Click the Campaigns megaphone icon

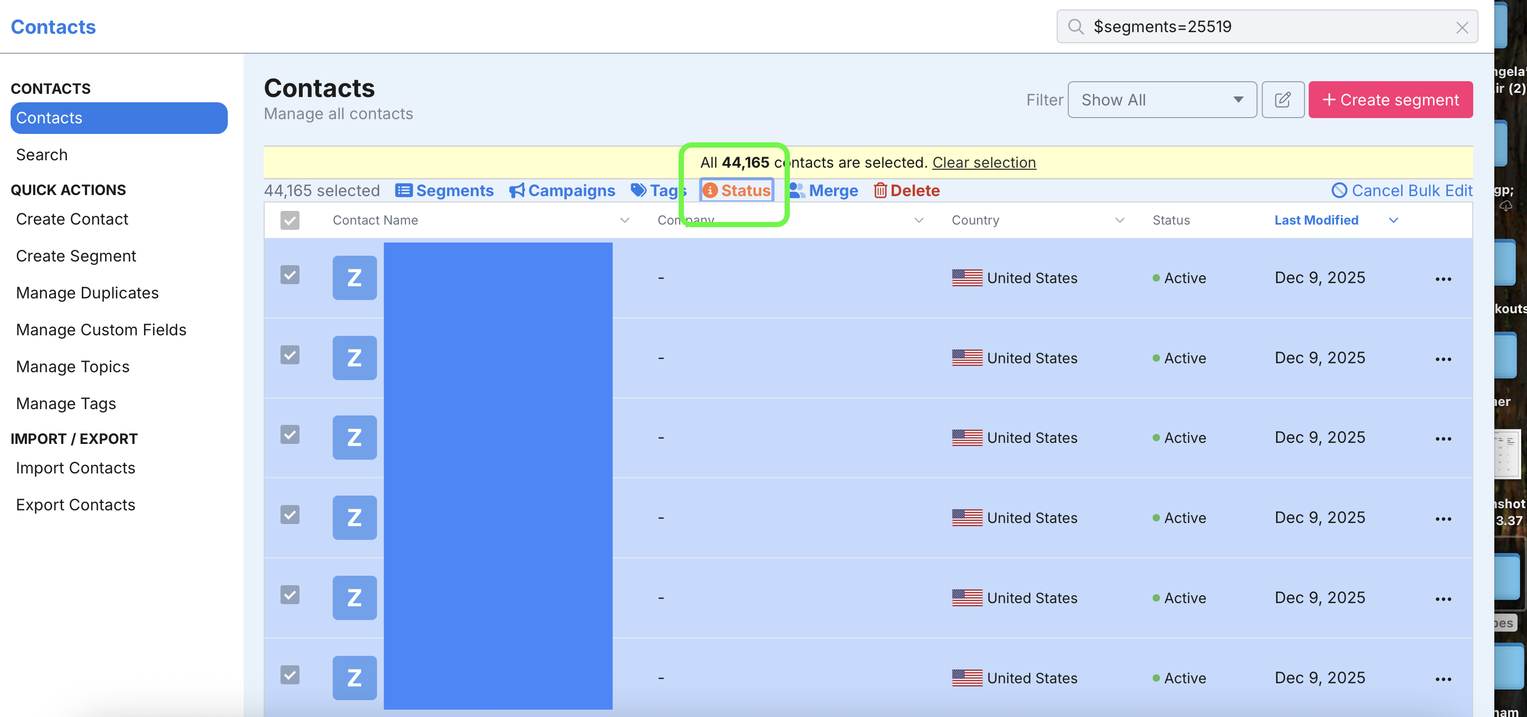(517, 190)
